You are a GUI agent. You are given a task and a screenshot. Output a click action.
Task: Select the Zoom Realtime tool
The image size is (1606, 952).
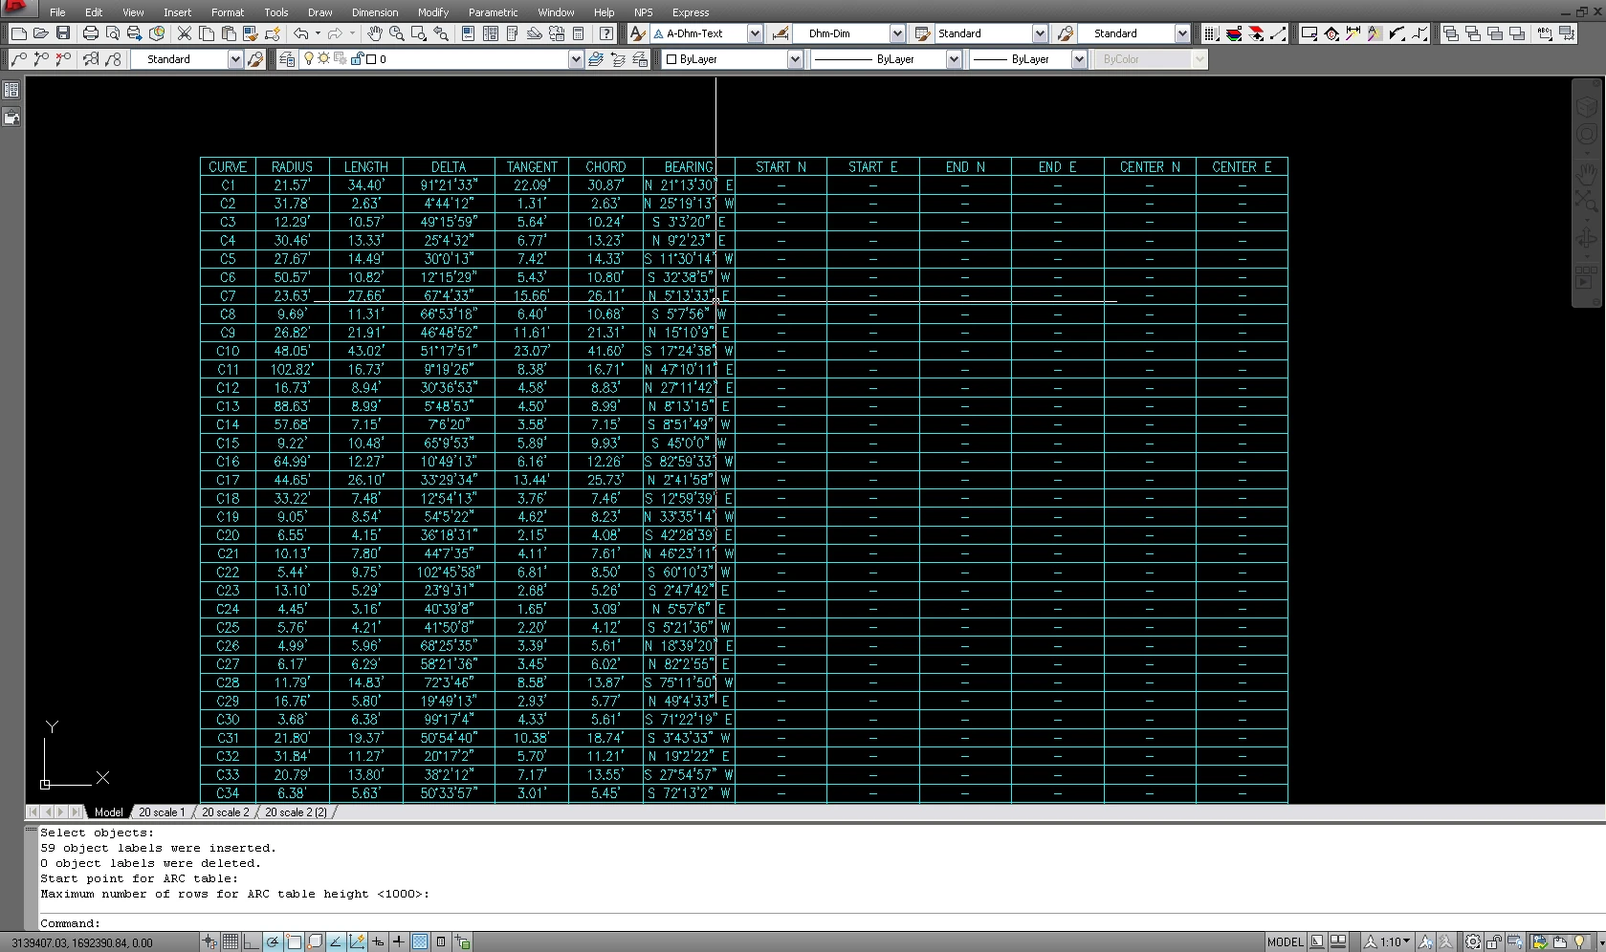point(397,33)
